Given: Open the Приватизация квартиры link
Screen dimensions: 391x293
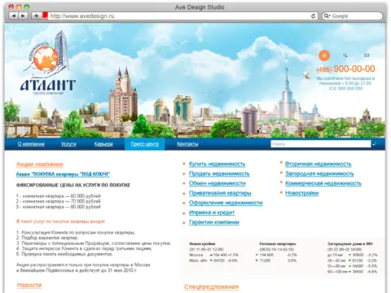Looking at the screenshot, I should click(x=220, y=193).
